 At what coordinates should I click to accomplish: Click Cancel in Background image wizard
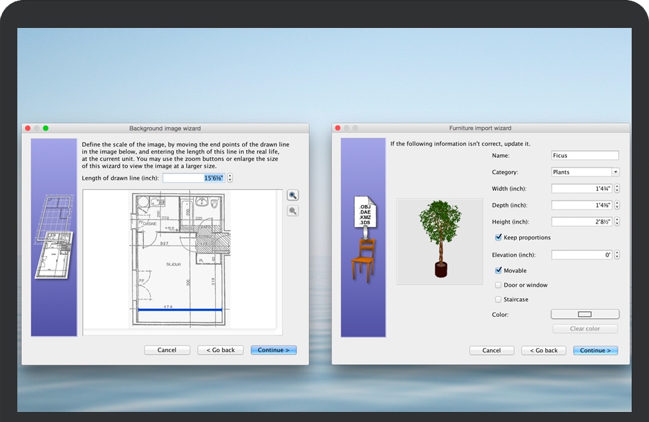[x=167, y=350]
